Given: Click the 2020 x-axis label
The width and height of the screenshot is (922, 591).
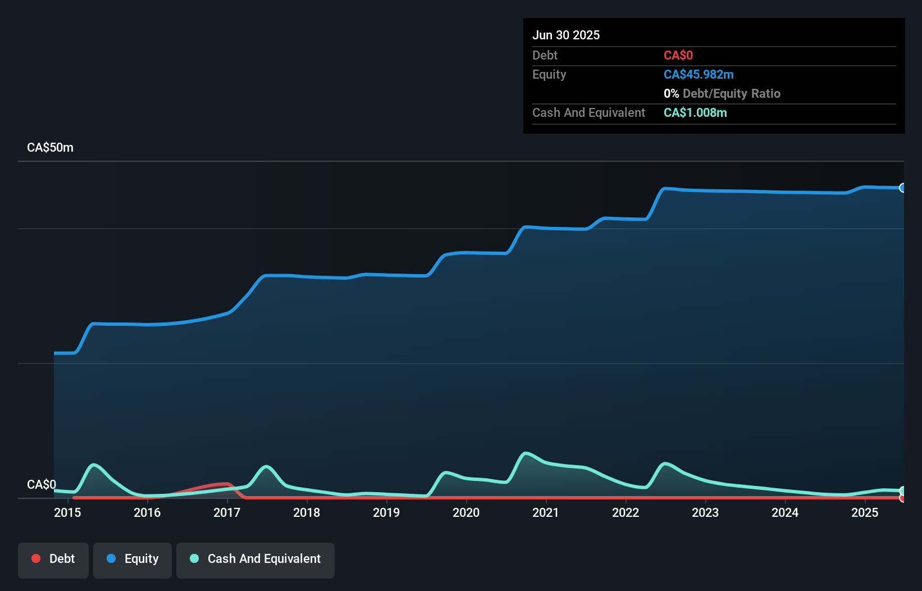Looking at the screenshot, I should click(x=466, y=512).
